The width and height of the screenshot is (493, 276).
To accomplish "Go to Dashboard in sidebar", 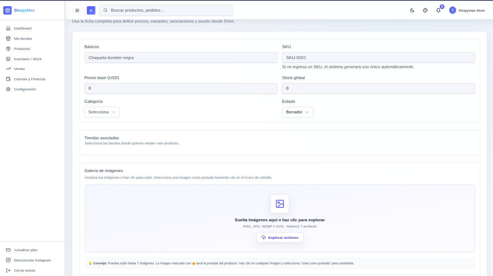I will [23, 28].
